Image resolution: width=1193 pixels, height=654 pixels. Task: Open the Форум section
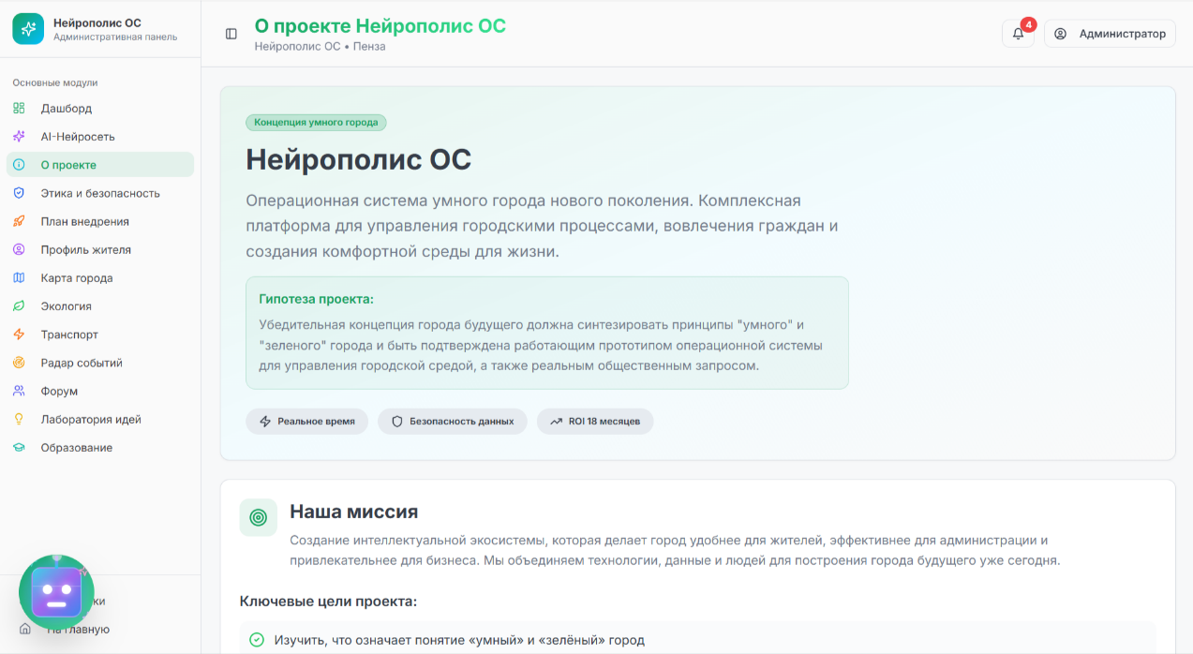click(59, 392)
